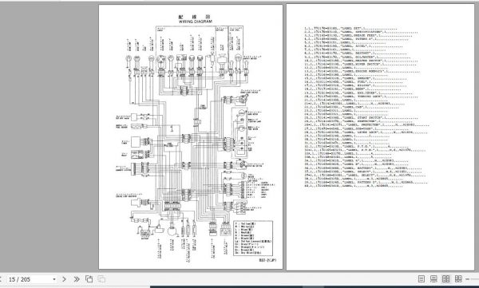Open the page number dropdown arrow
479x288 pixels.
tap(54, 279)
